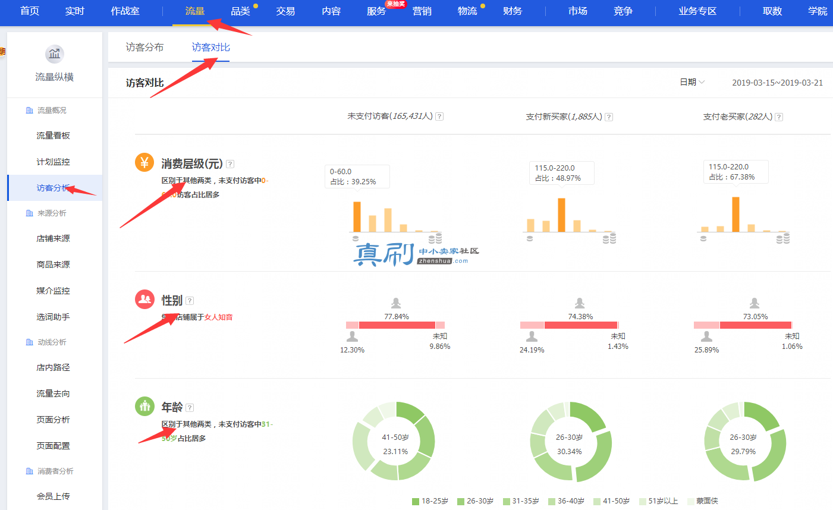The width and height of the screenshot is (833, 510).
Task: Click the 占比：48.97% tooltip text
Action: tap(558, 178)
